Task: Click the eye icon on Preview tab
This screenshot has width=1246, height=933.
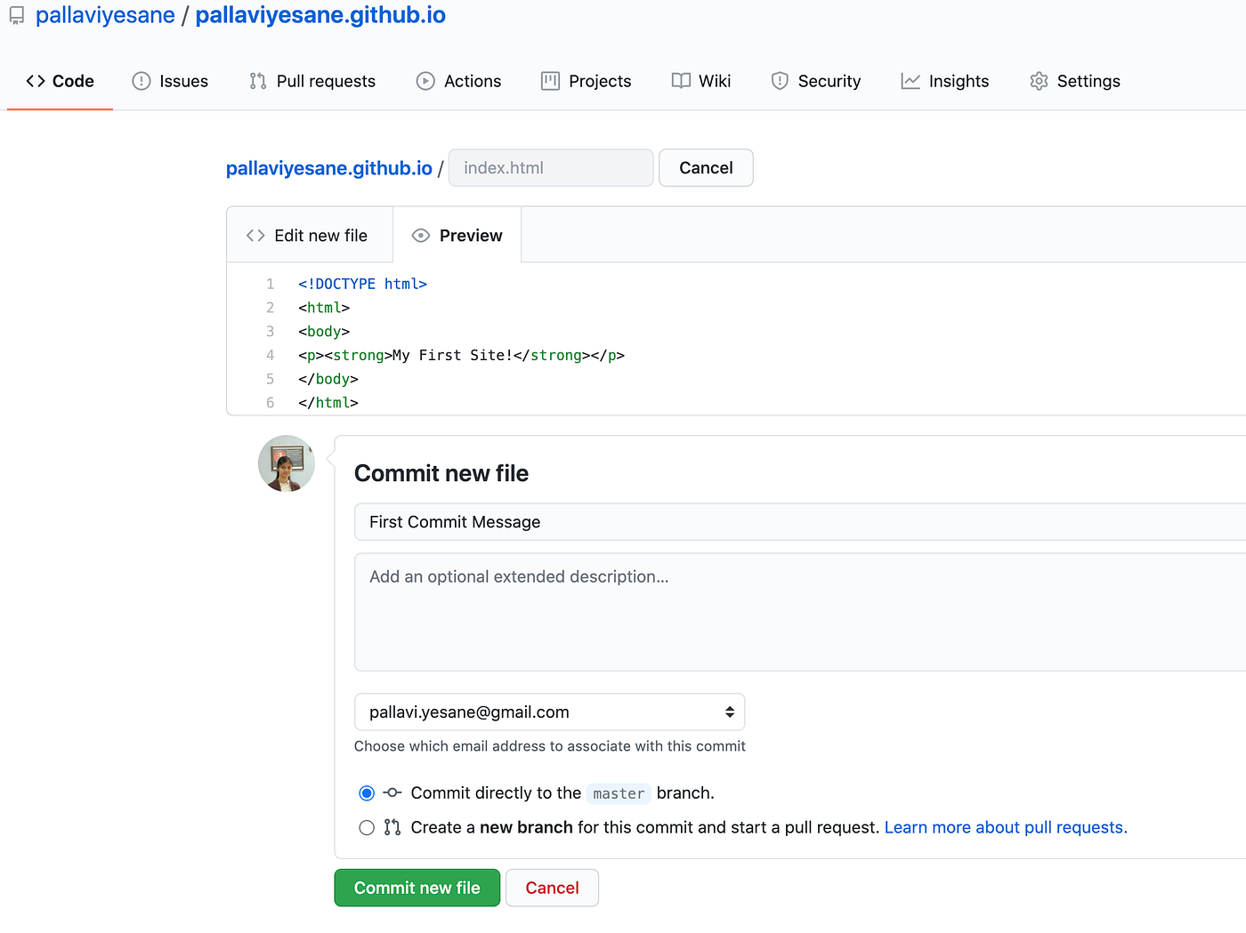Action: [x=421, y=236]
